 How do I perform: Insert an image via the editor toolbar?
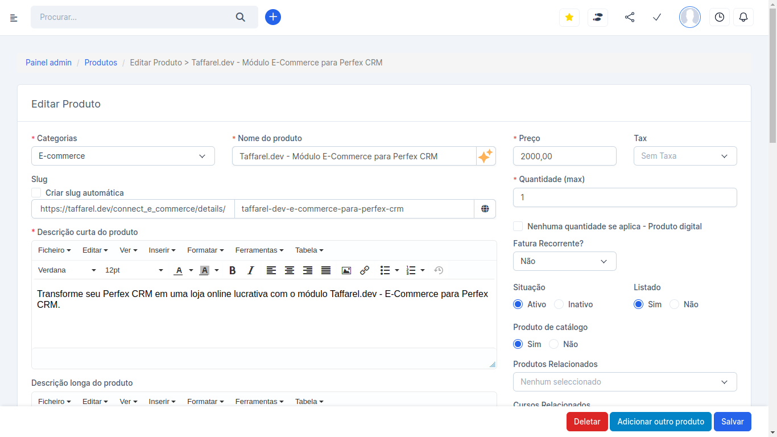[346, 270]
